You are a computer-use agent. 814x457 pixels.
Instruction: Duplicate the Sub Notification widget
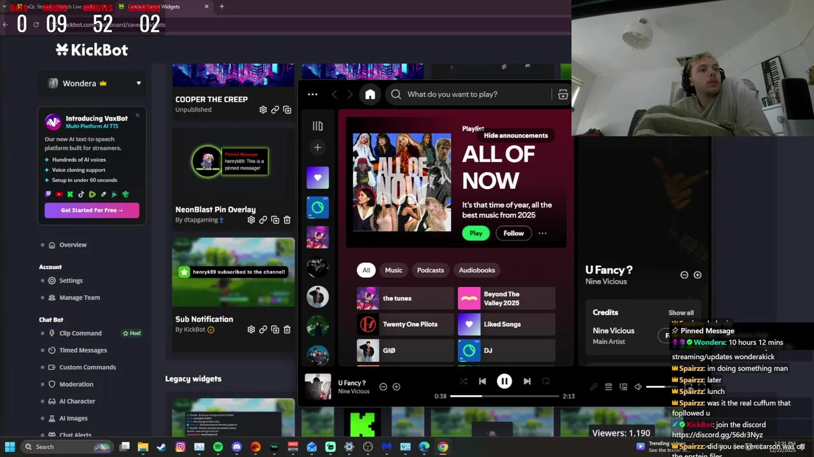(x=275, y=329)
